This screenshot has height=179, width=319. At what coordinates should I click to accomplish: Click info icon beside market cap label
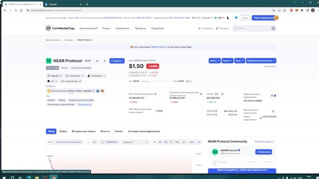(155, 94)
